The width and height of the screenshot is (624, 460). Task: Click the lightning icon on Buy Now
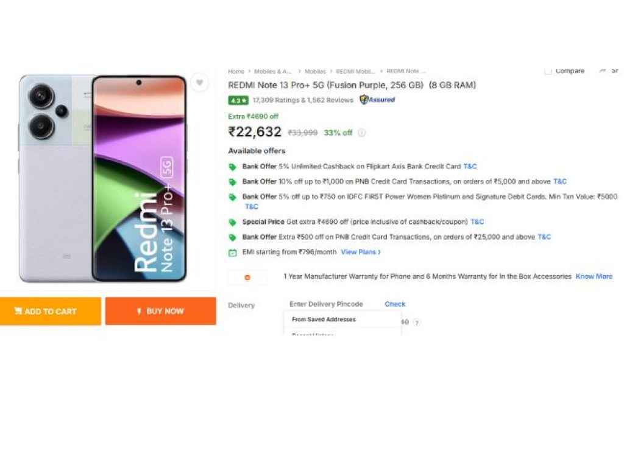pyautogui.click(x=140, y=311)
